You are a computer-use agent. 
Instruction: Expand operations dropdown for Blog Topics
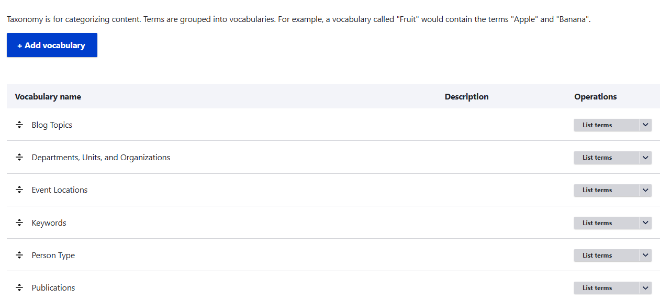click(645, 125)
